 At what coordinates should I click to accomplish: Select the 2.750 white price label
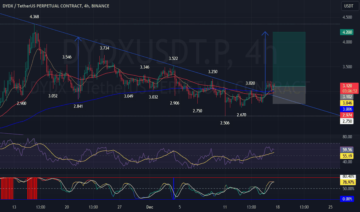coord(347,121)
